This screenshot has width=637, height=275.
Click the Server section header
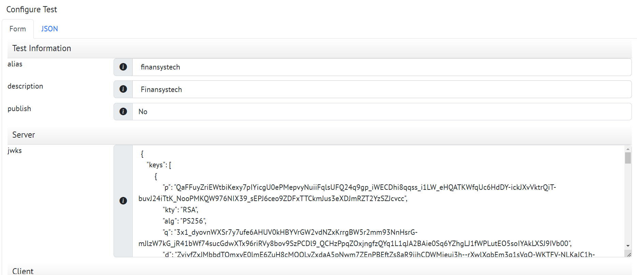click(24, 135)
